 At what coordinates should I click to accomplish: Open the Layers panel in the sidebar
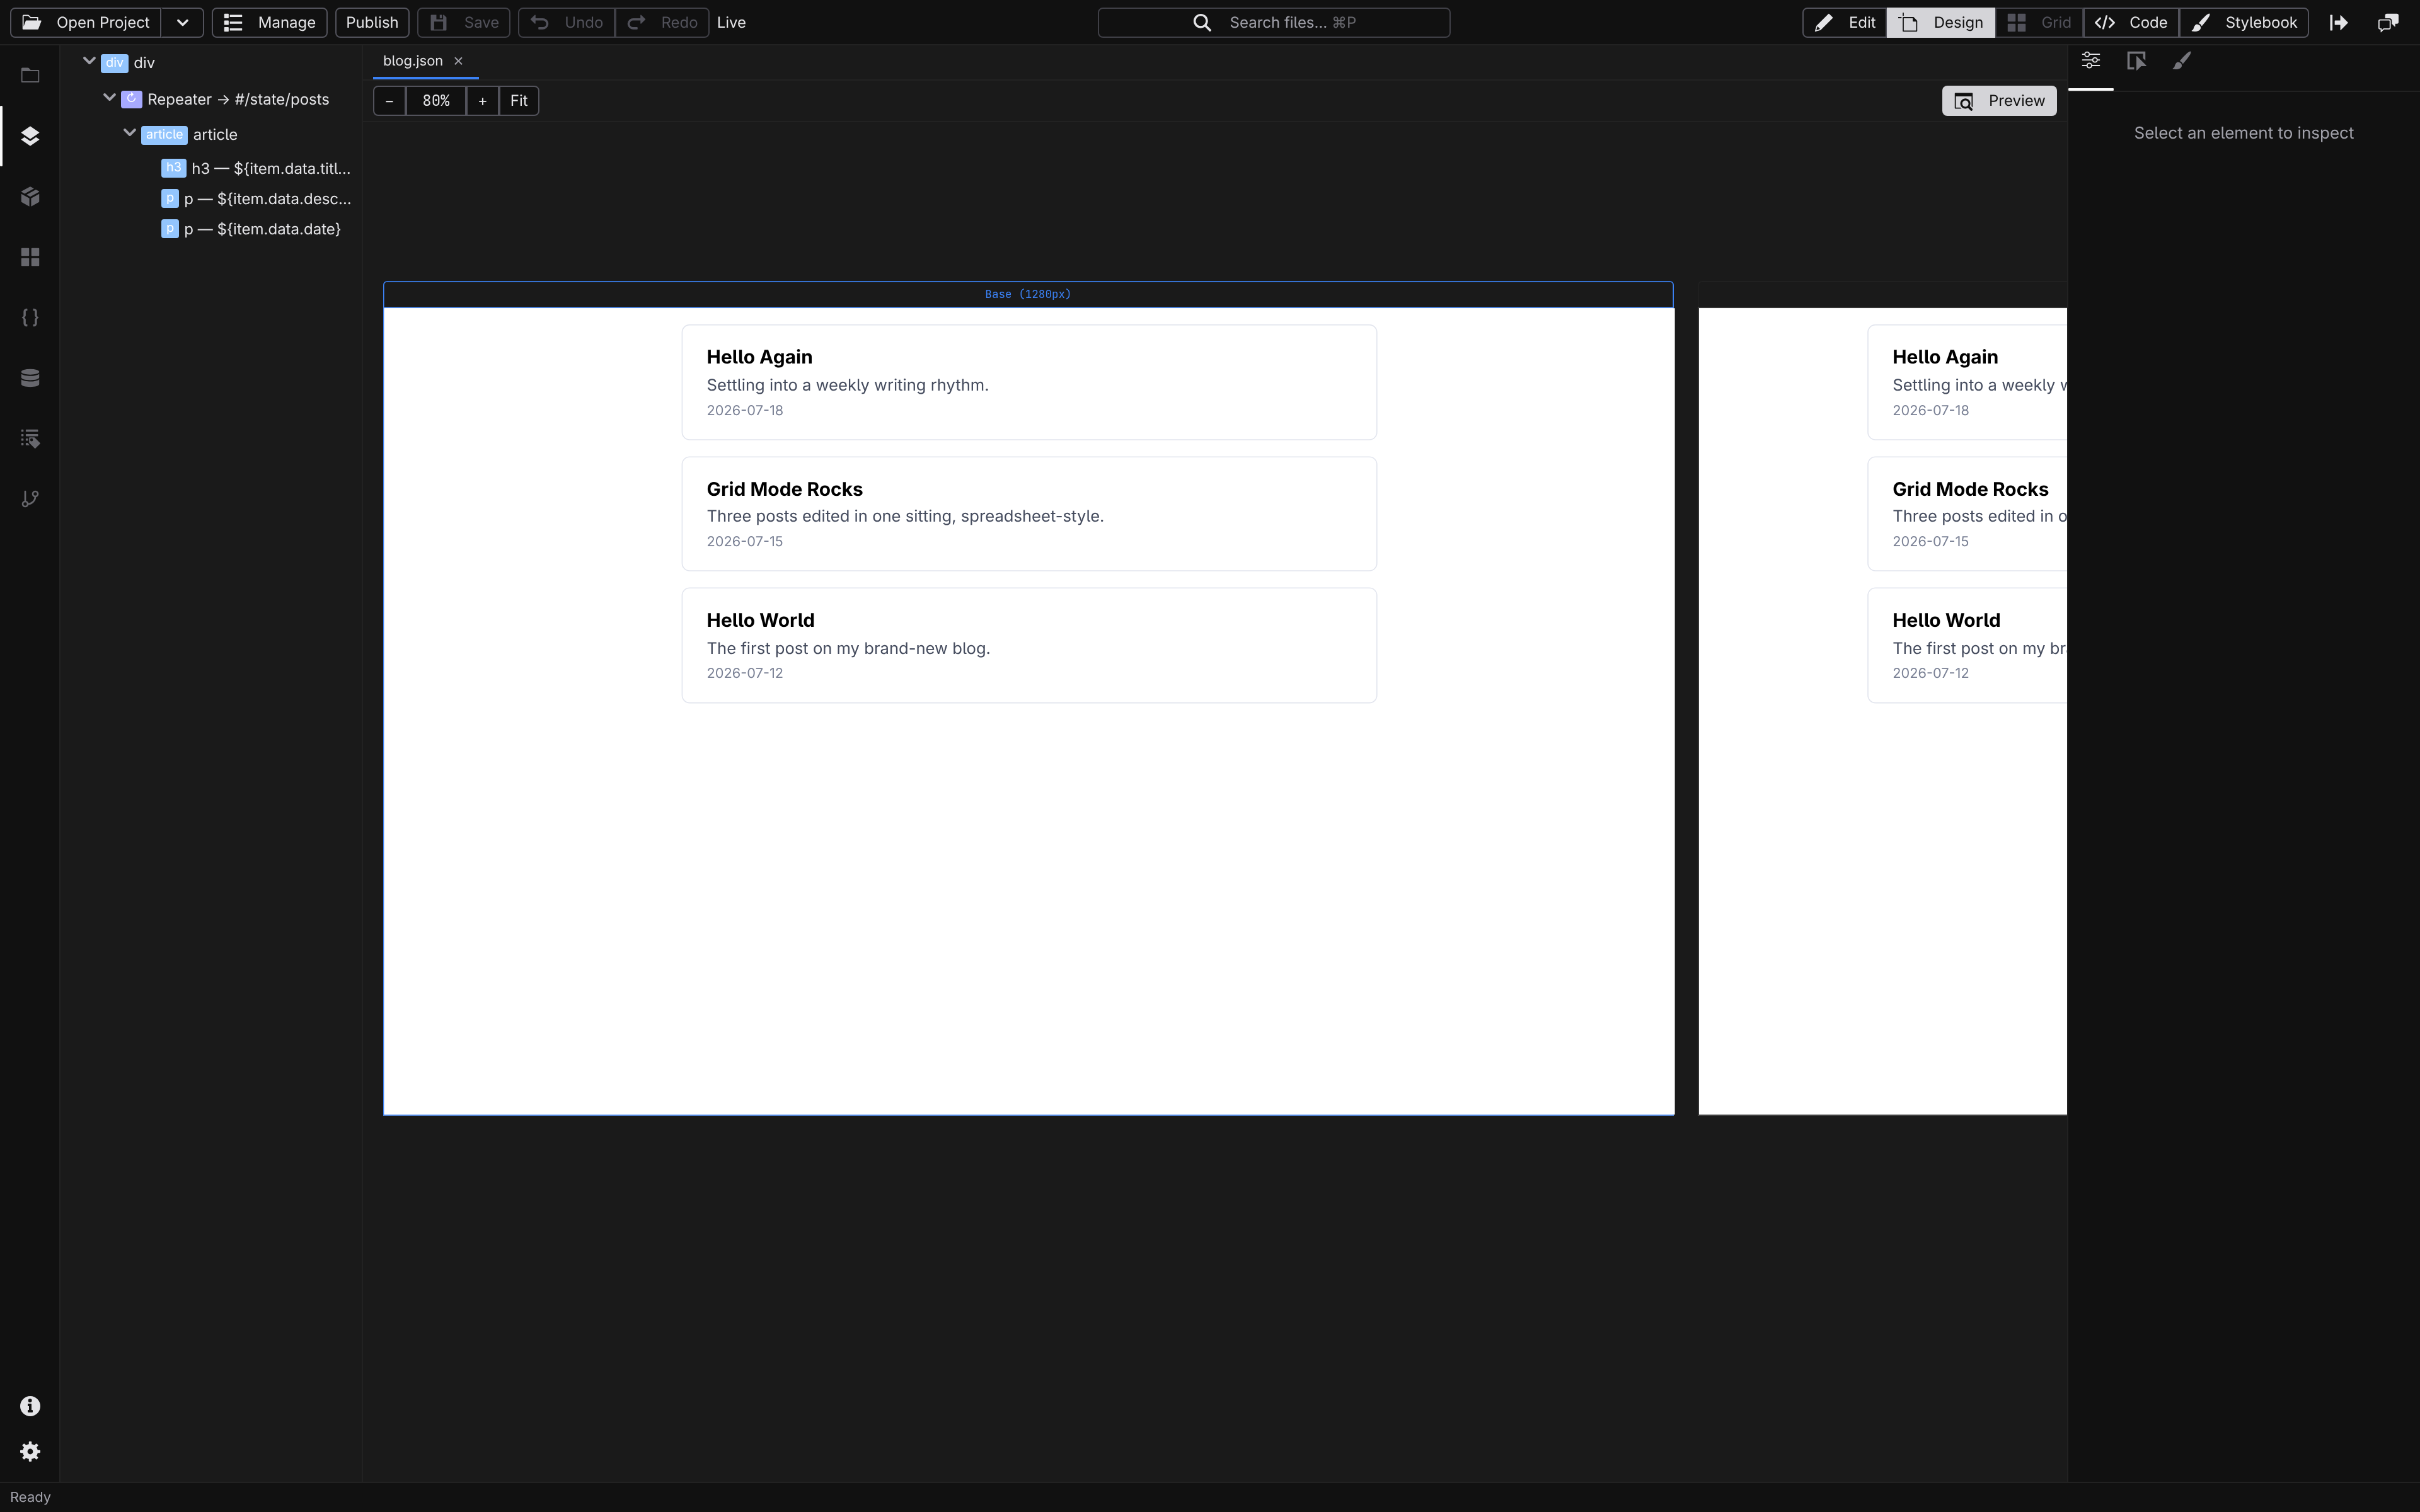[30, 136]
